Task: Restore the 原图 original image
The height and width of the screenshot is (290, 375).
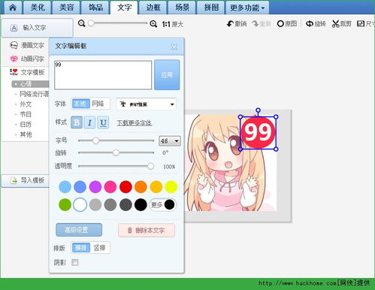Action: pos(287,24)
